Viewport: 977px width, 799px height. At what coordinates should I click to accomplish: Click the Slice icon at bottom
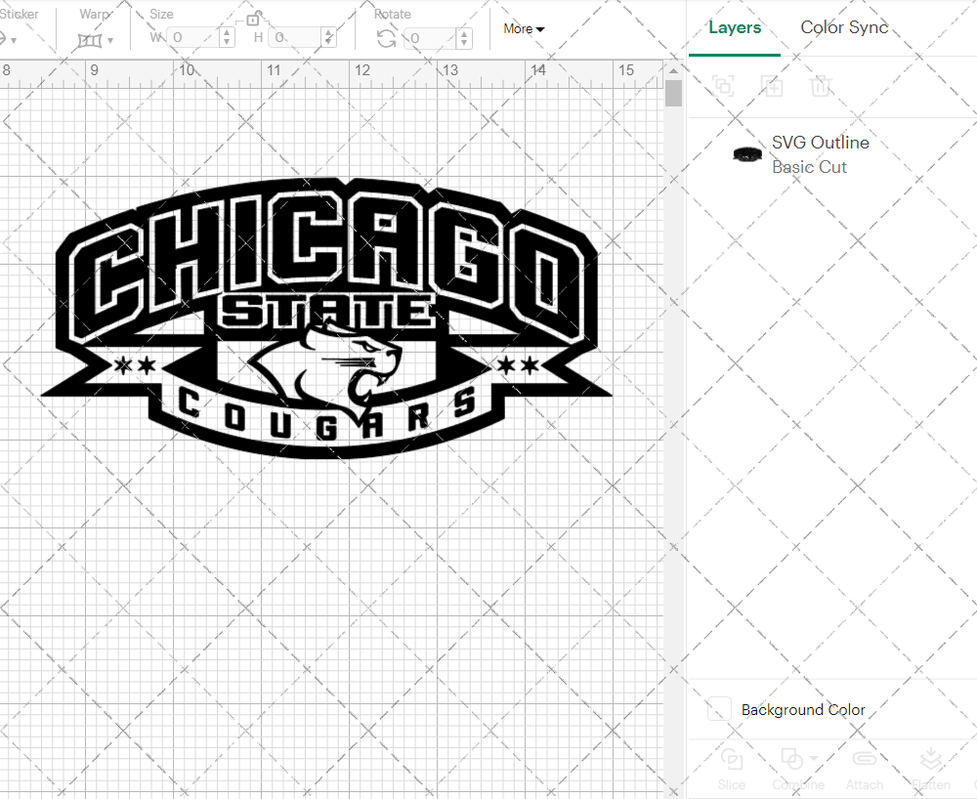pyautogui.click(x=731, y=760)
